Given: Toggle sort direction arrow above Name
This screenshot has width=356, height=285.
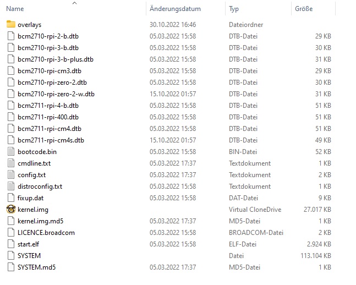Looking at the screenshot, I should (x=74, y=3).
